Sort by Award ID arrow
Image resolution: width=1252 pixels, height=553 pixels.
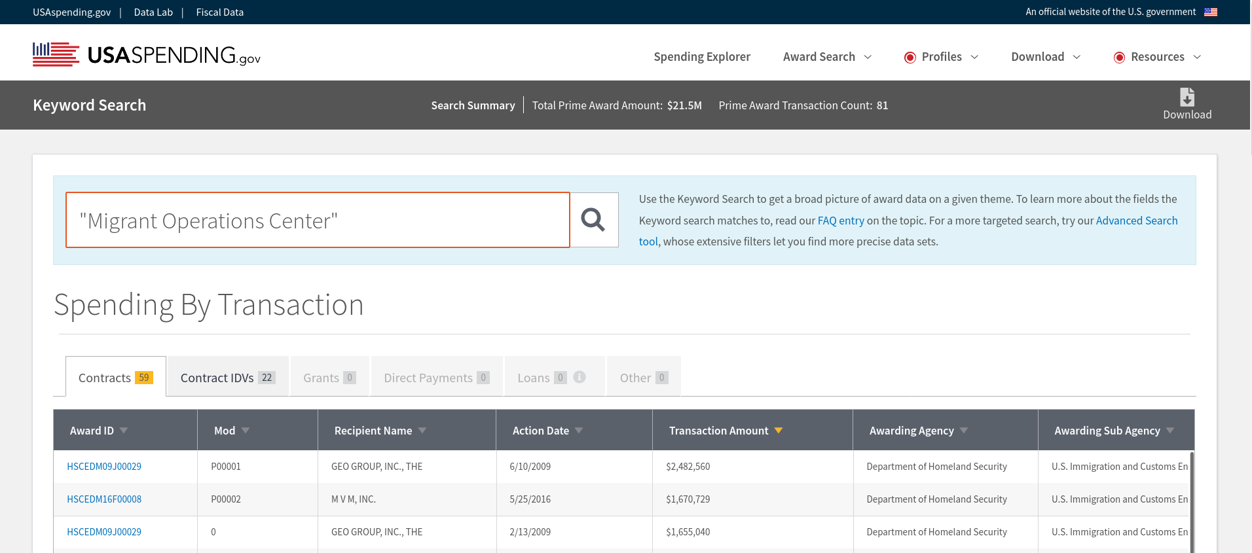point(124,431)
